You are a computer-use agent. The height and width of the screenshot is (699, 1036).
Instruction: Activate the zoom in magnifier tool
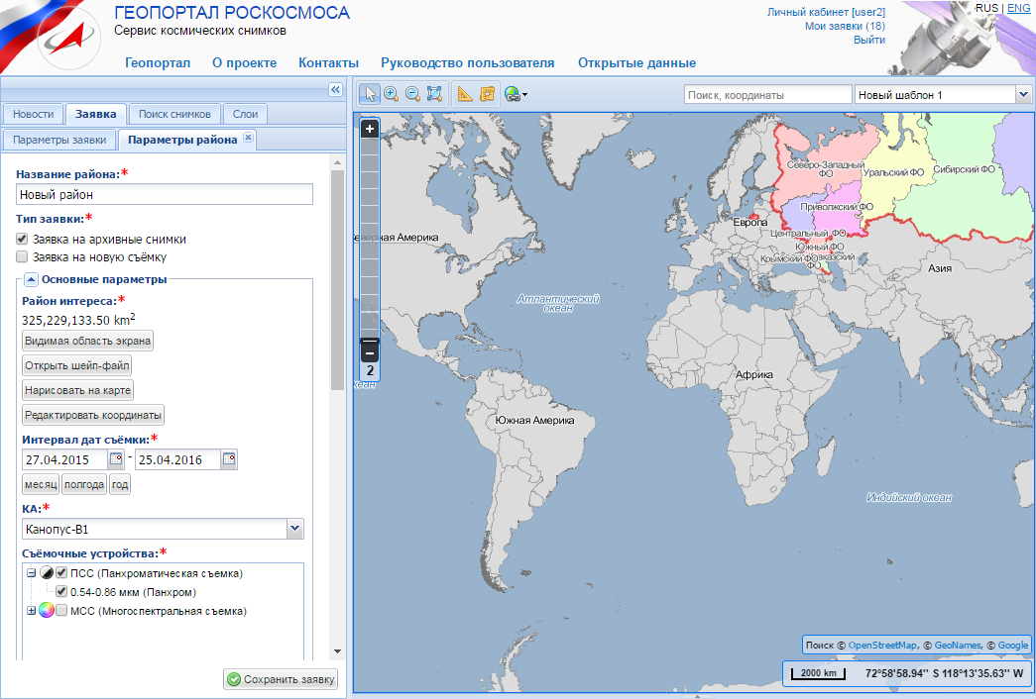(x=392, y=94)
